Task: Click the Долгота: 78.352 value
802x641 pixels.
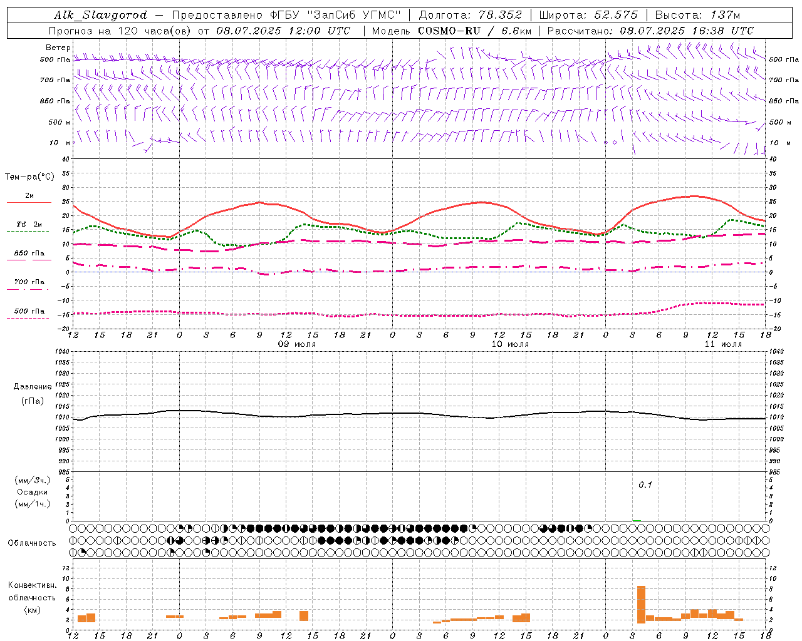Action: (470, 15)
